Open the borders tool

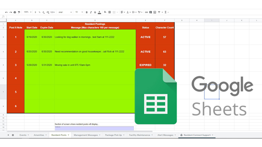pyautogui.click(x=110, y=12)
